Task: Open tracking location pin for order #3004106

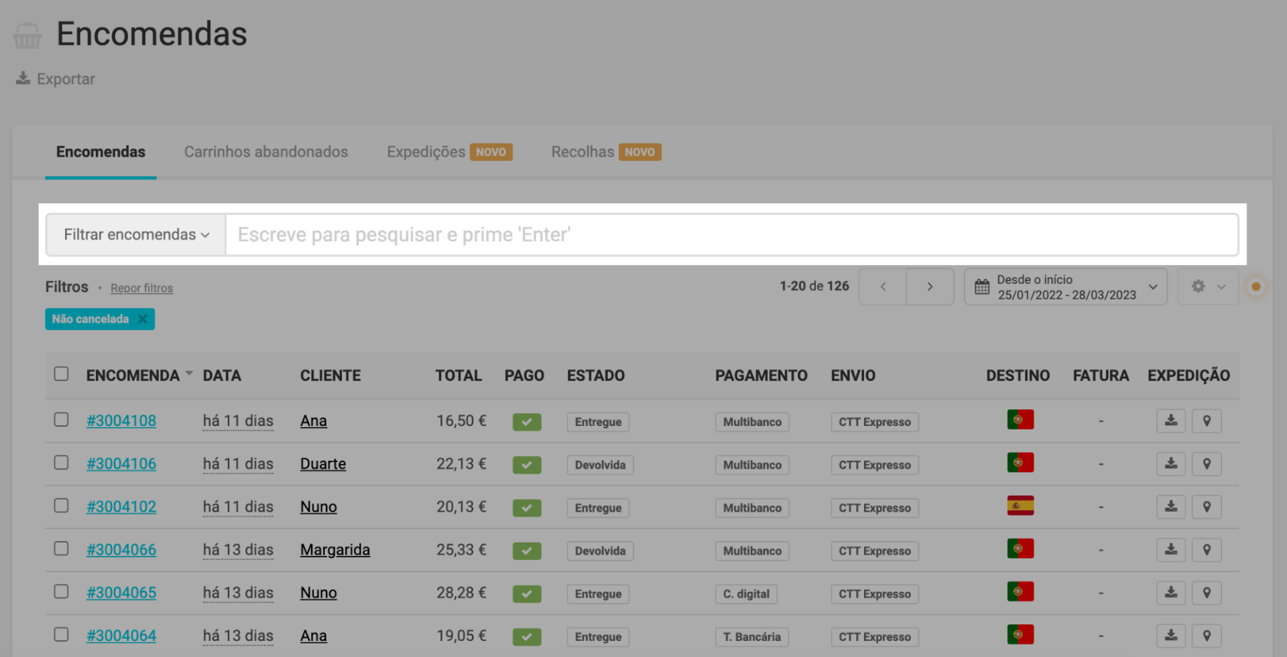Action: coord(1206,464)
